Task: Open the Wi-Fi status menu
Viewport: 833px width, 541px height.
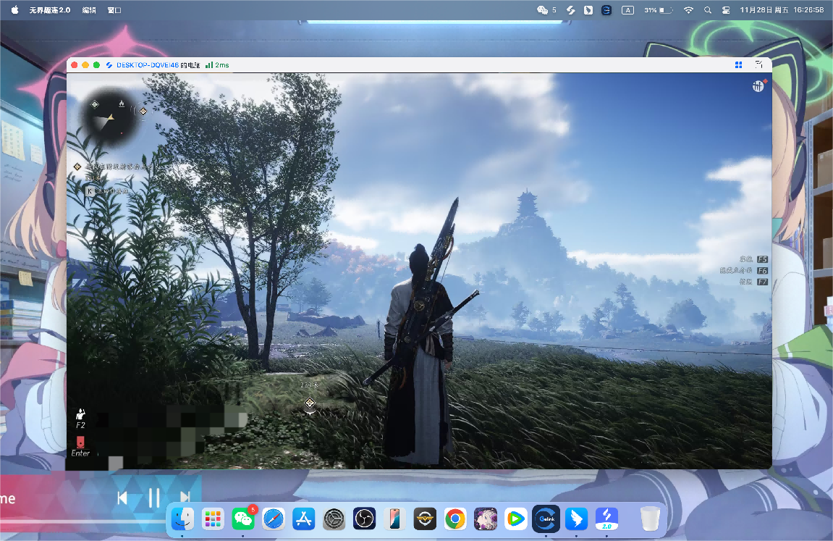Action: tap(688, 10)
